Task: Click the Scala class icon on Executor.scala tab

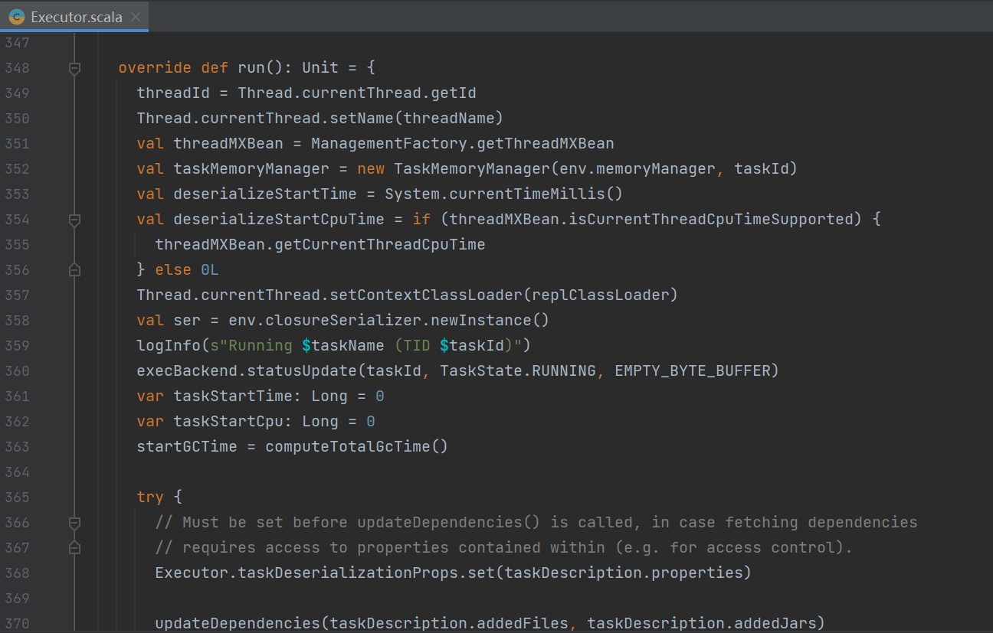Action: click(16, 17)
